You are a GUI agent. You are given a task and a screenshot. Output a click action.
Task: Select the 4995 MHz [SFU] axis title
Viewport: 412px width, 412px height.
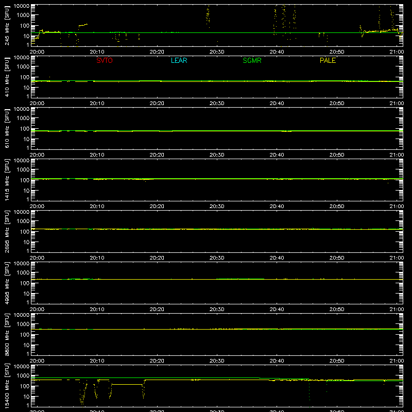pos(7,283)
